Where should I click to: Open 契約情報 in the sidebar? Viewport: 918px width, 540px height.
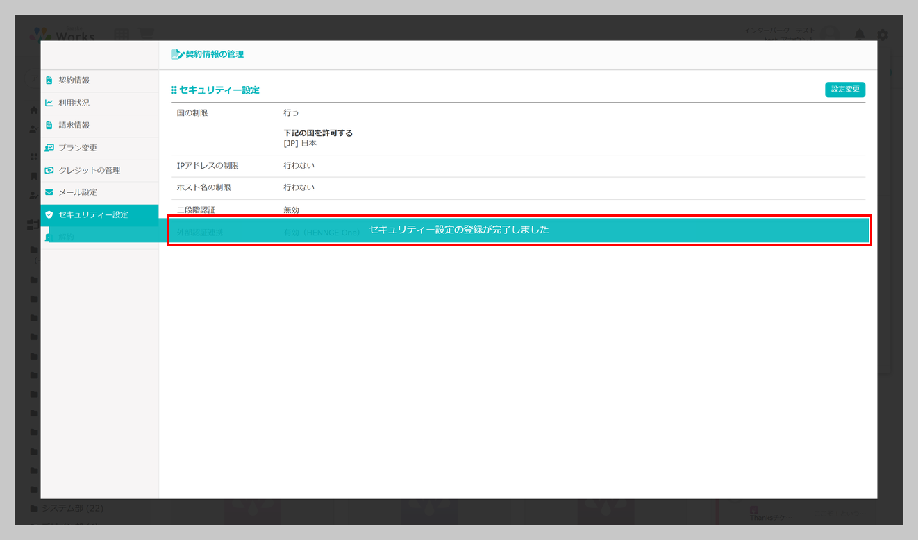[x=99, y=81]
